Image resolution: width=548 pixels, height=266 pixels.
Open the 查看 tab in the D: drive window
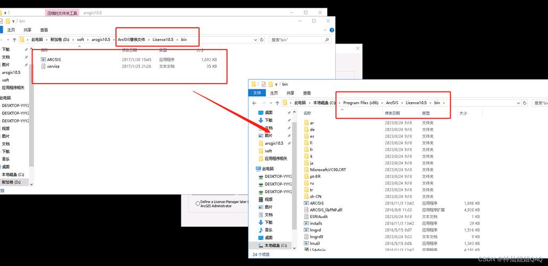point(44,30)
